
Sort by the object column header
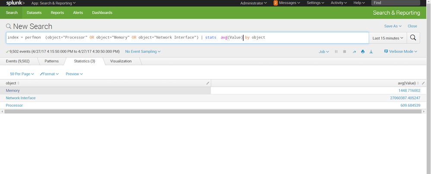click(12, 83)
